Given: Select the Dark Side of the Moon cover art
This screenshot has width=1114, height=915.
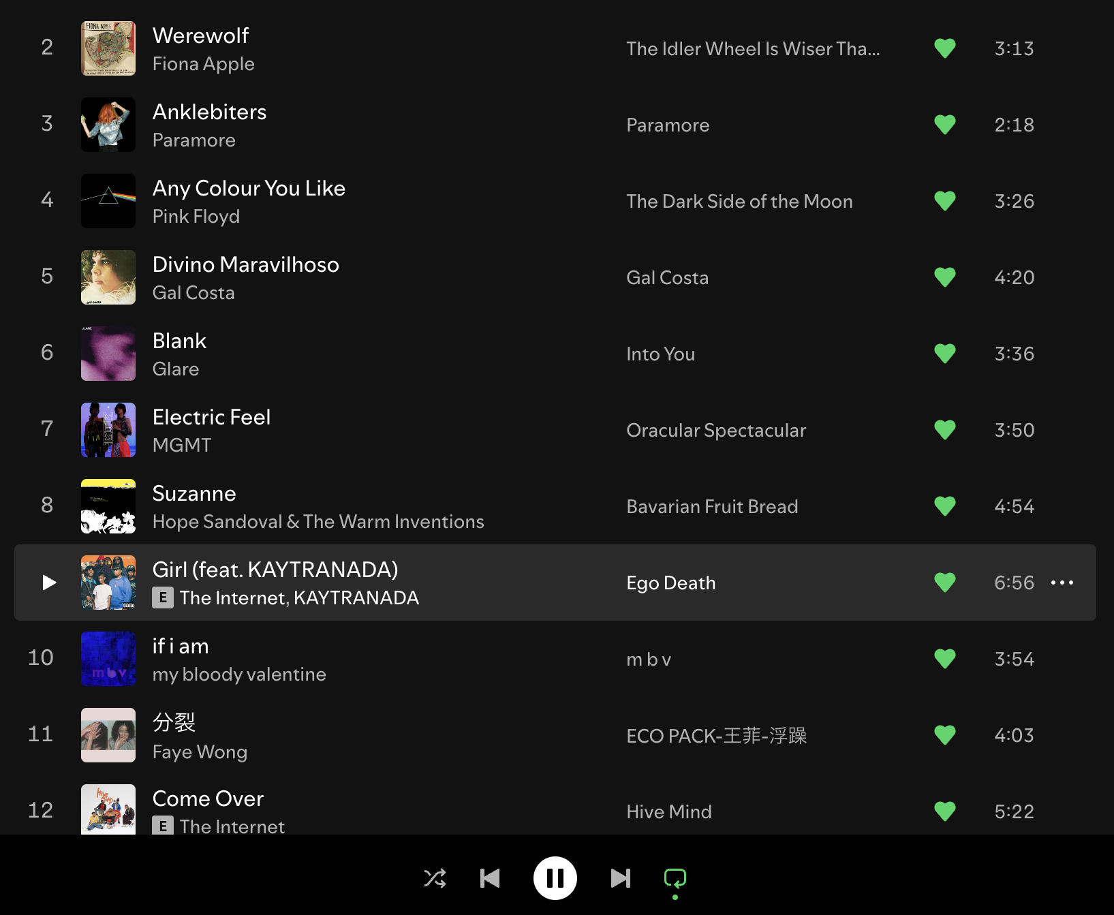Looking at the screenshot, I should pos(108,201).
